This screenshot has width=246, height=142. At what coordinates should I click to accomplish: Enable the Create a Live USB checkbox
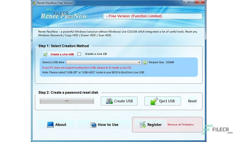click(x=46, y=54)
